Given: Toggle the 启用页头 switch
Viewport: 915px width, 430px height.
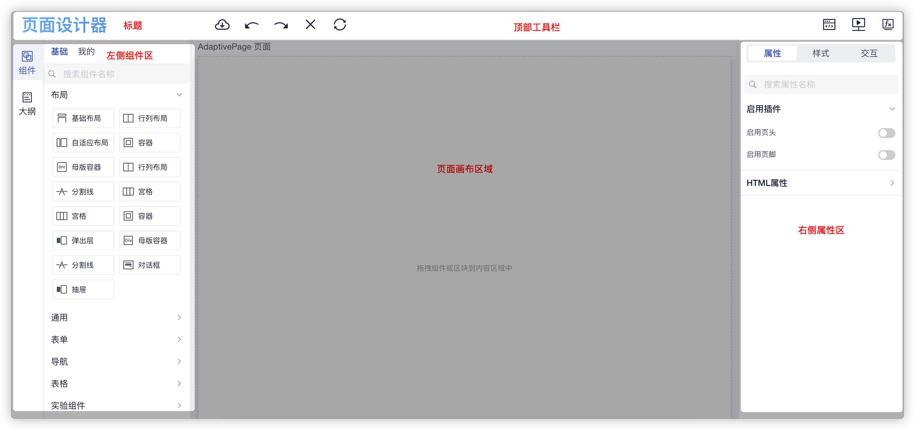Looking at the screenshot, I should [886, 133].
